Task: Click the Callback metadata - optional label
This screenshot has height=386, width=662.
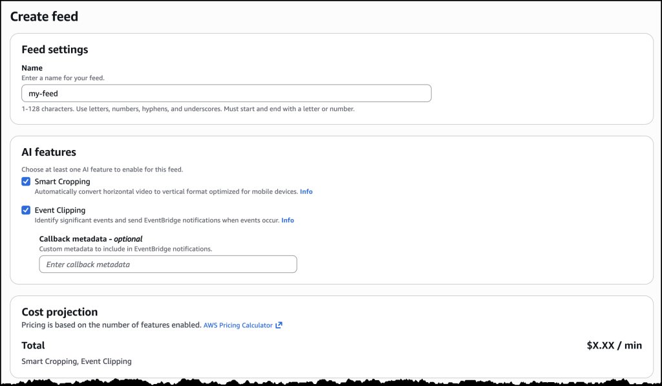Action: 91,237
